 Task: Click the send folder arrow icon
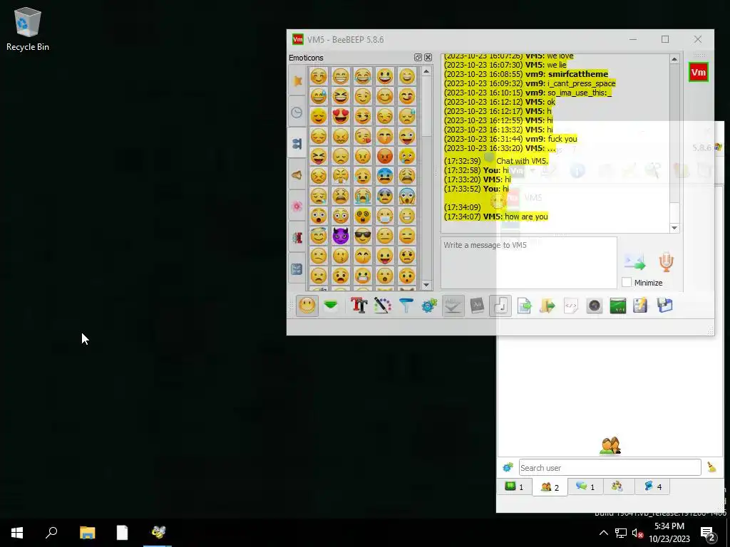pos(547,306)
